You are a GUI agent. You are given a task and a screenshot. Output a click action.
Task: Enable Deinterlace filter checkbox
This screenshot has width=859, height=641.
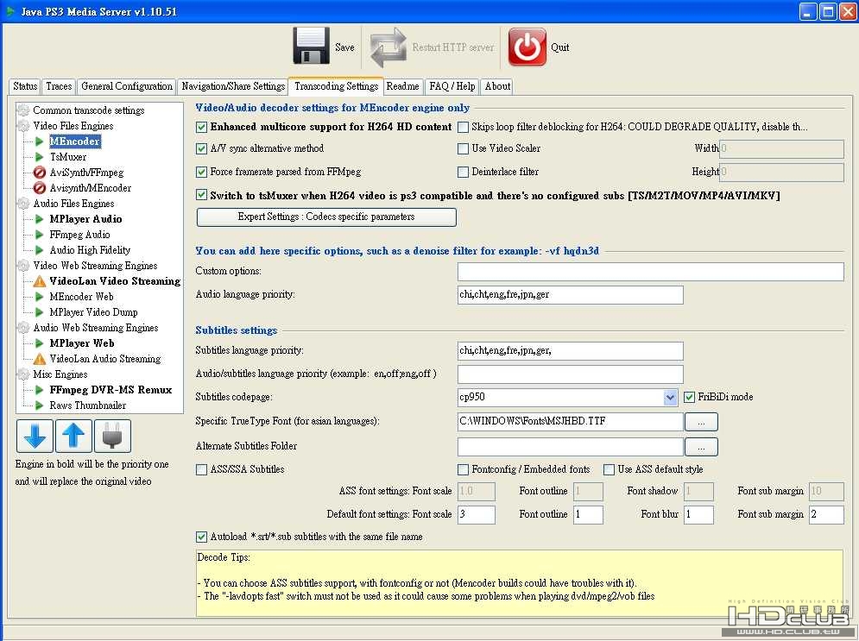click(463, 172)
